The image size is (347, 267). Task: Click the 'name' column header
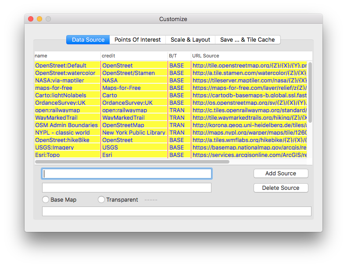coord(68,56)
